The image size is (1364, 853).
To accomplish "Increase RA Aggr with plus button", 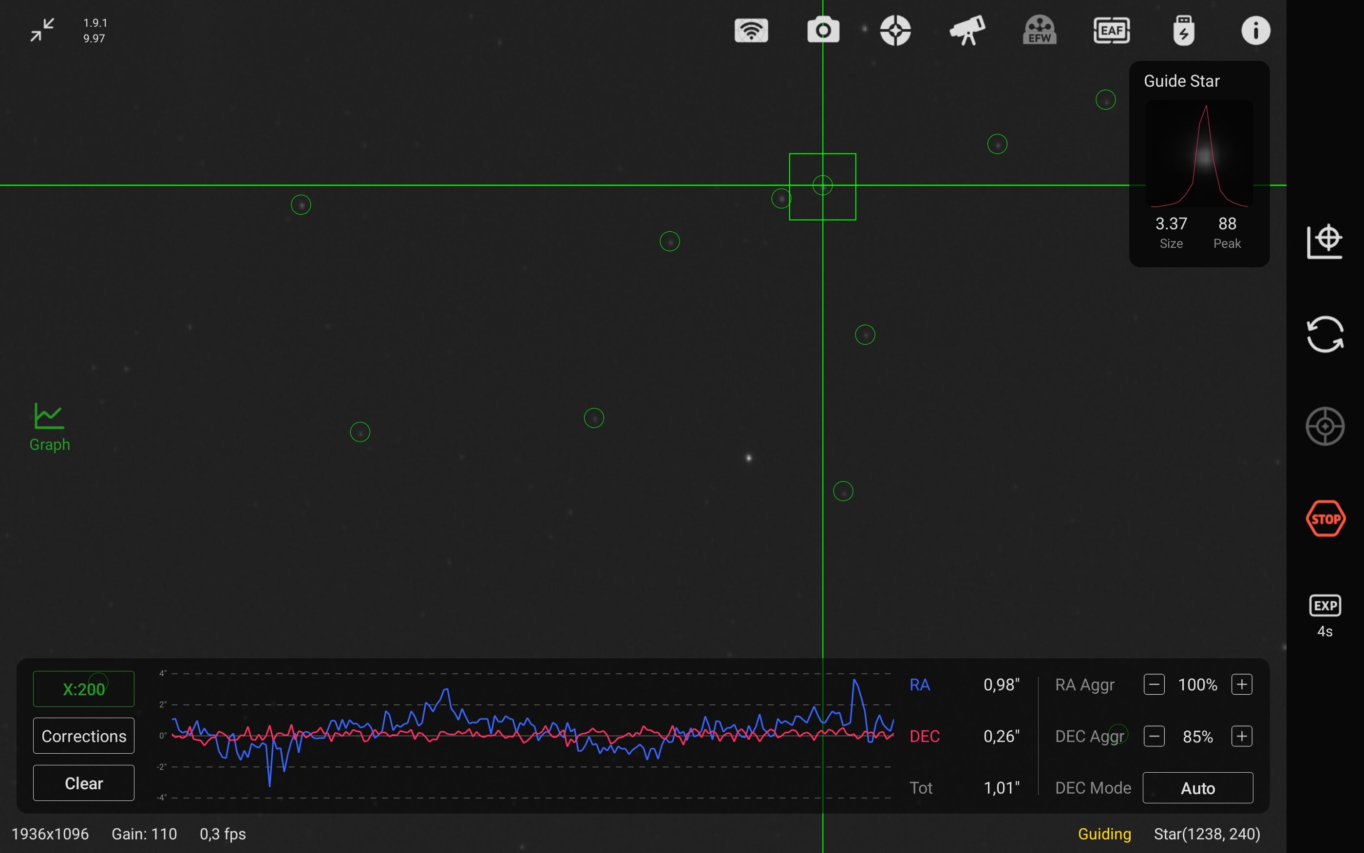I will pyautogui.click(x=1242, y=685).
